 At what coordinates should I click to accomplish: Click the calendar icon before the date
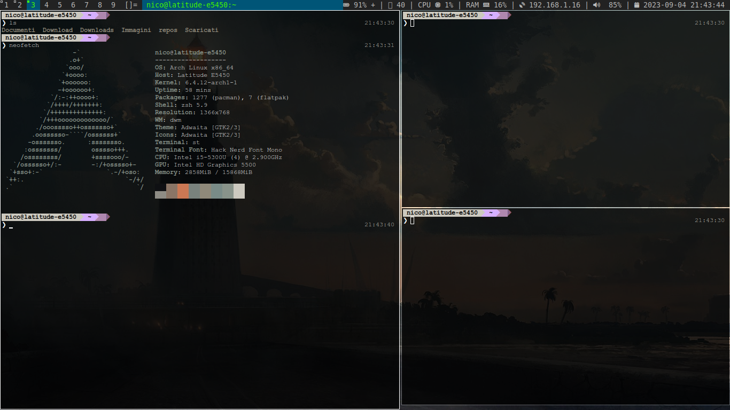[636, 5]
